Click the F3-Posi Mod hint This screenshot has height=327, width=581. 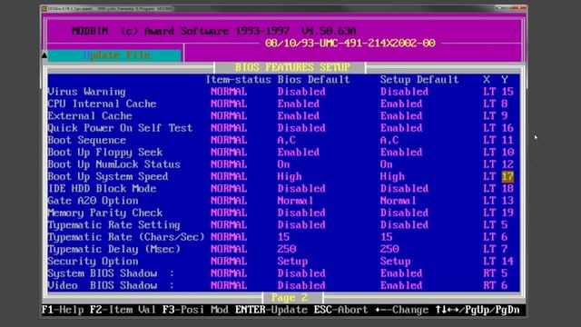(x=195, y=310)
